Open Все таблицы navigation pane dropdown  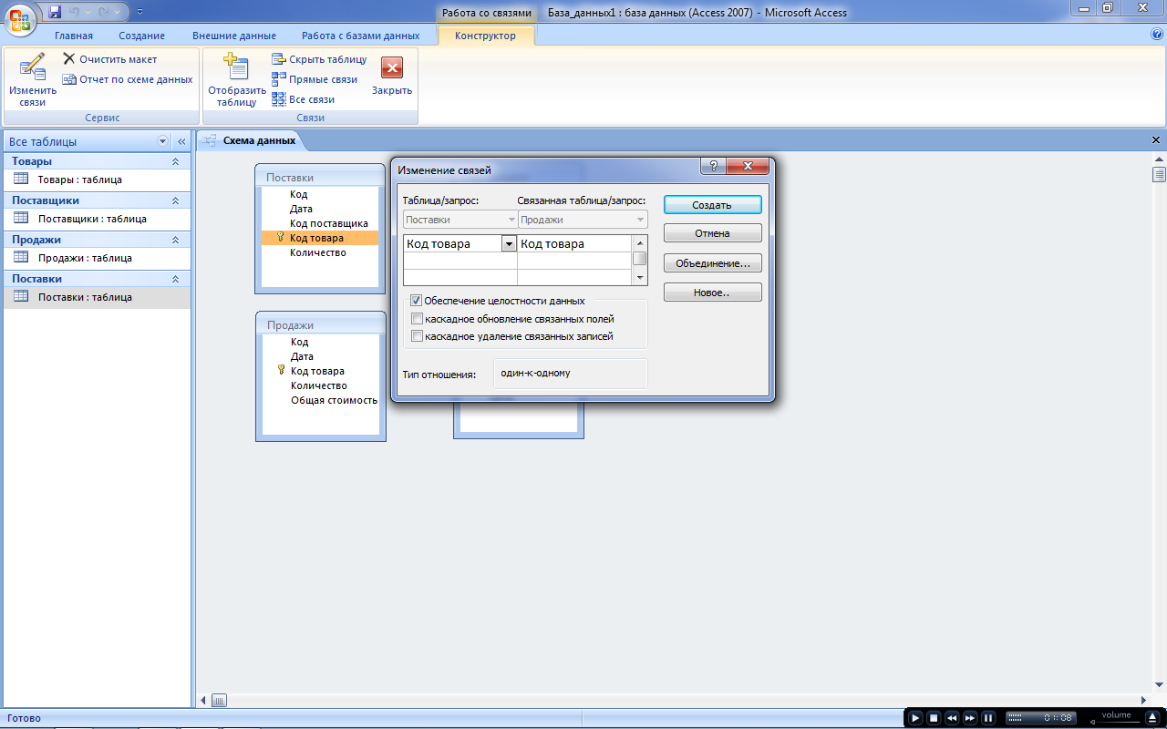pyautogui.click(x=163, y=141)
